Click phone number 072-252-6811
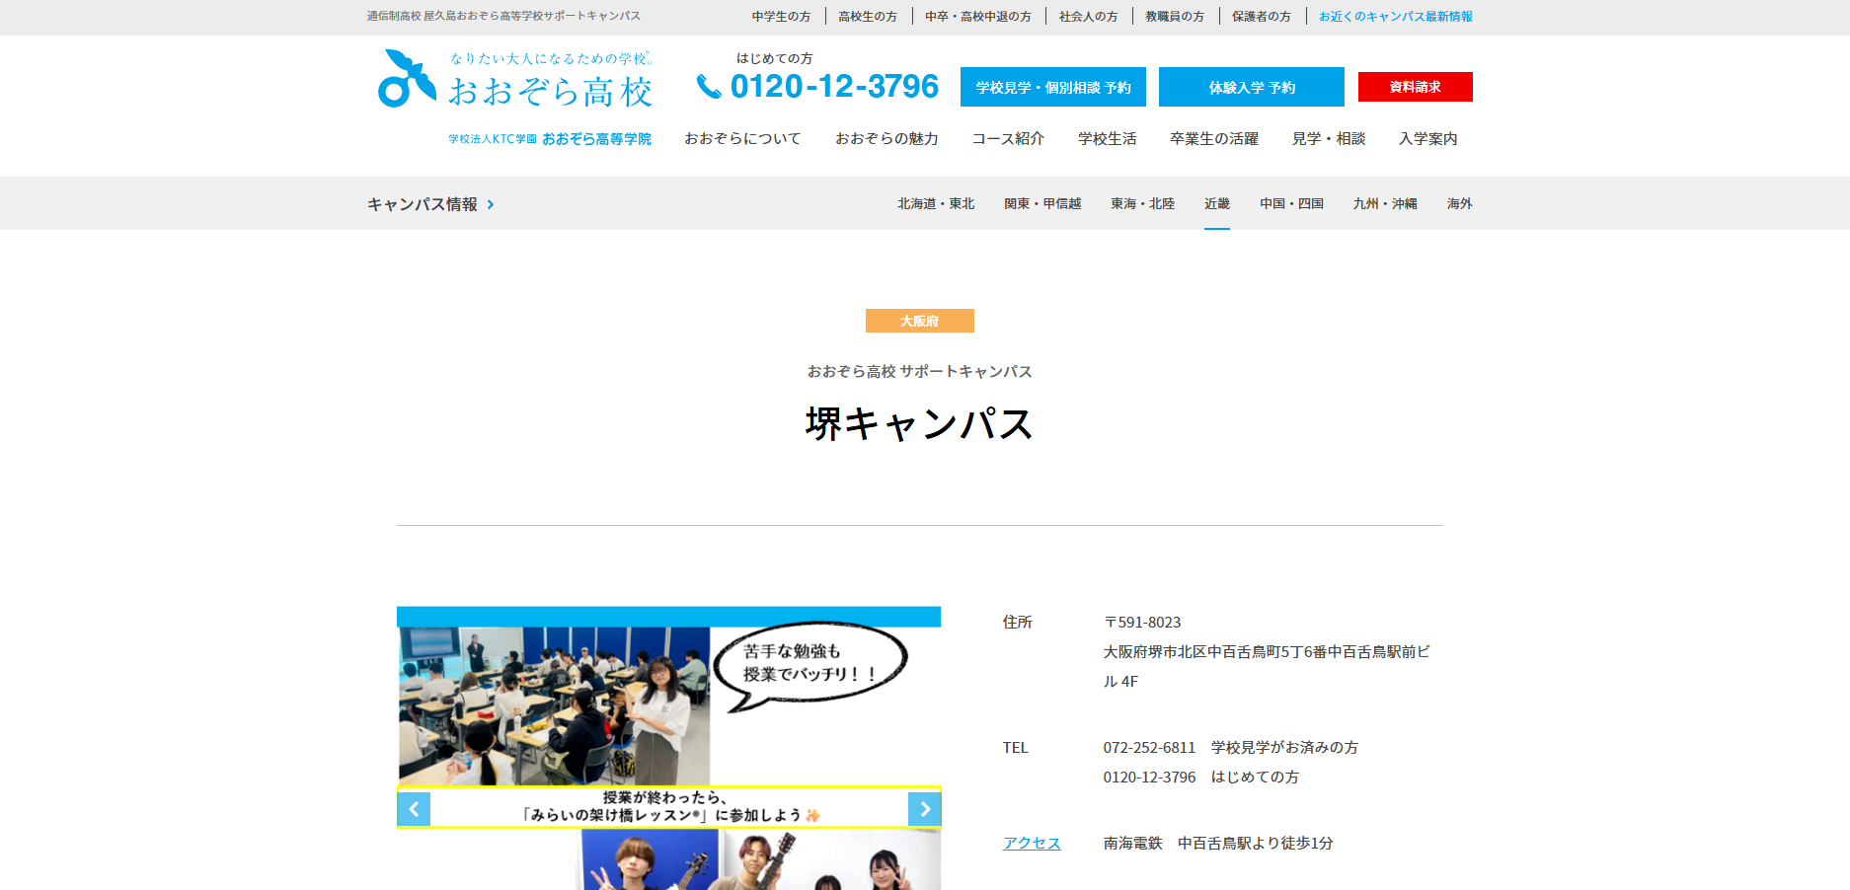 (x=1149, y=748)
